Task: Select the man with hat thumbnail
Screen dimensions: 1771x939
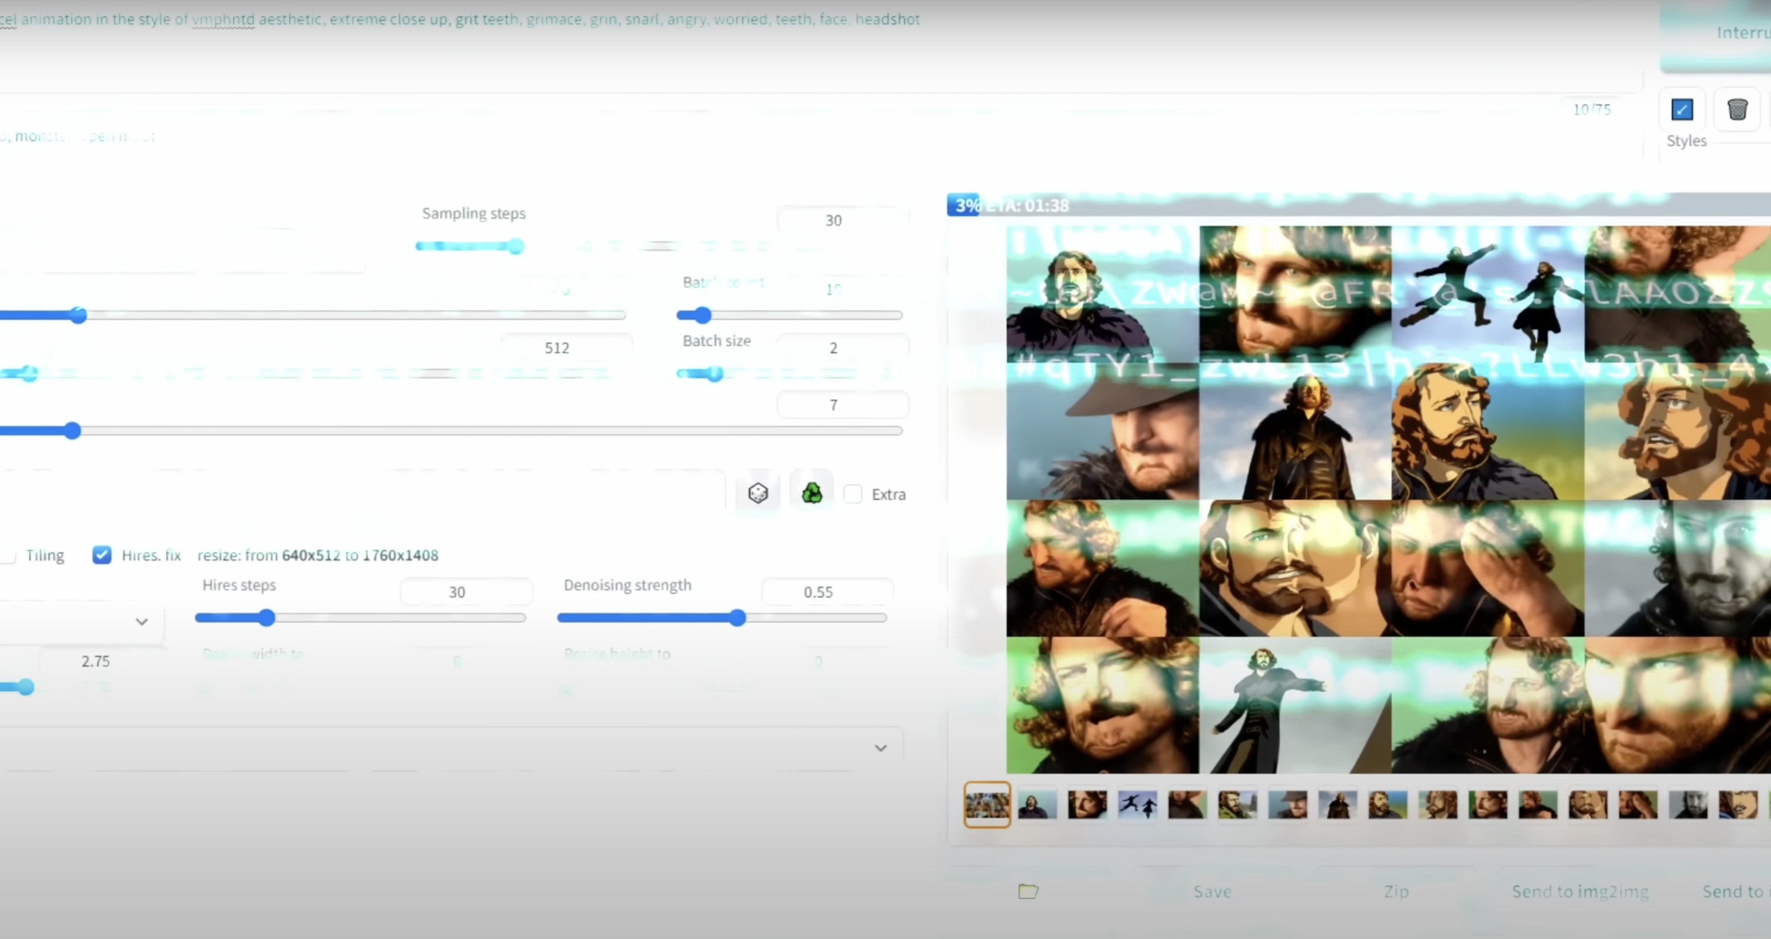Action: 1287,804
